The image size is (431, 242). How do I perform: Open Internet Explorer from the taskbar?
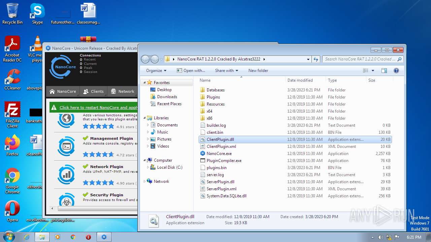(27, 237)
